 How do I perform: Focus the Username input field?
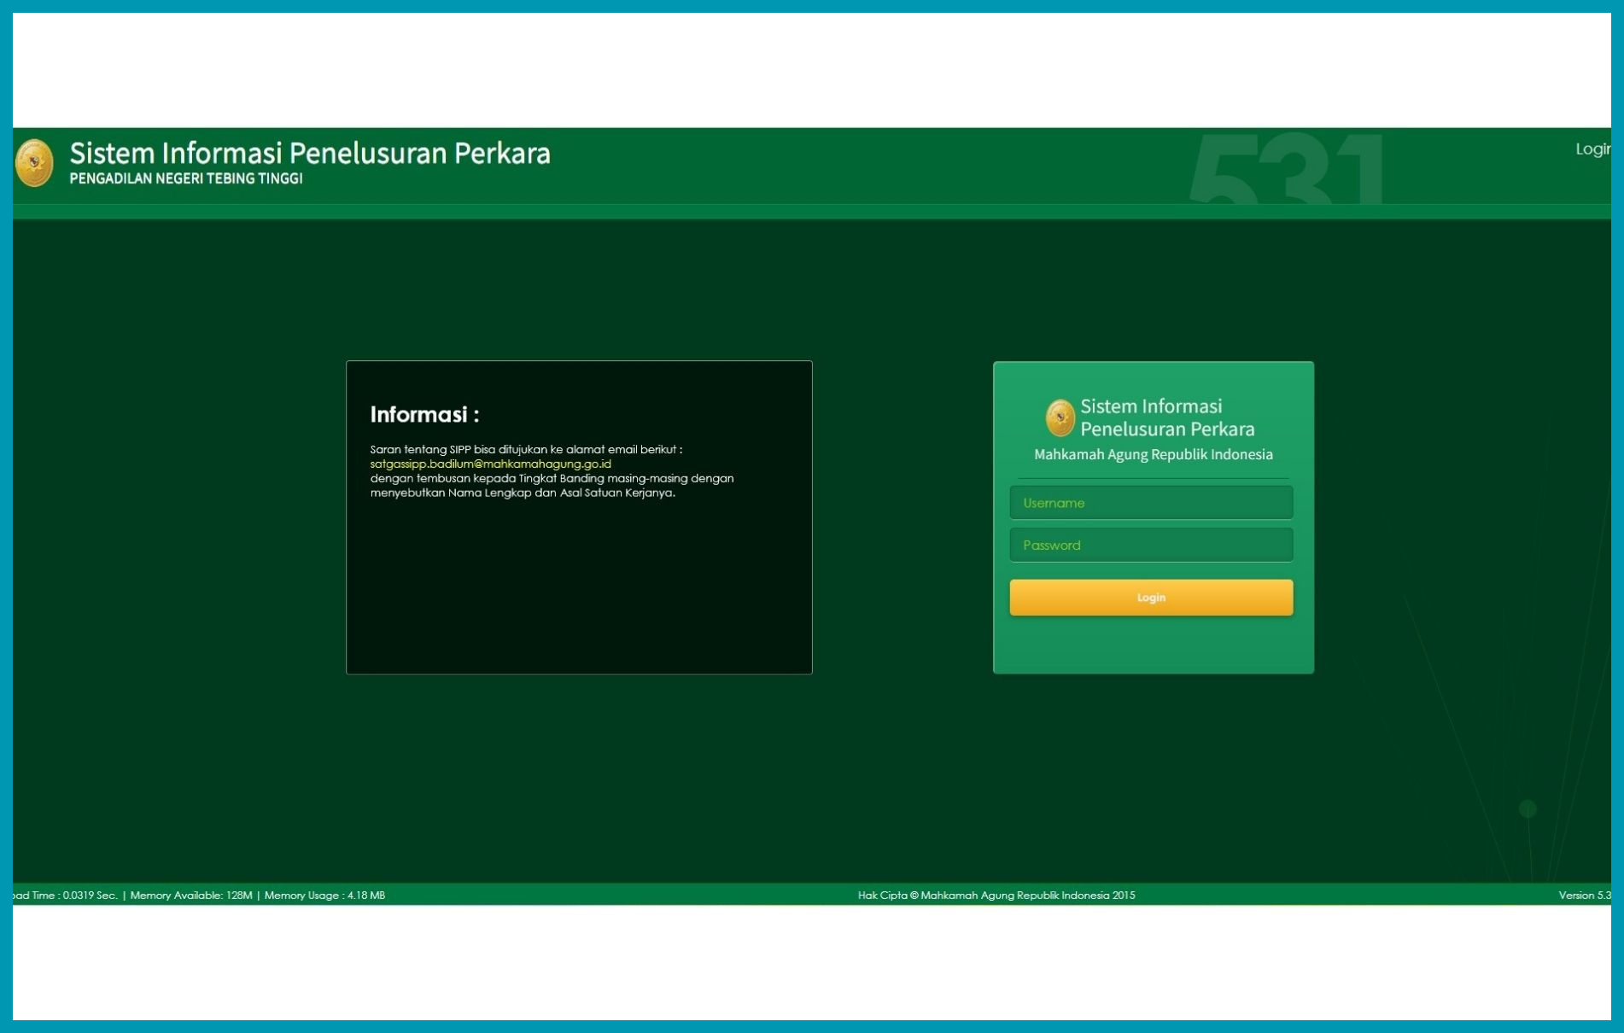click(x=1150, y=503)
